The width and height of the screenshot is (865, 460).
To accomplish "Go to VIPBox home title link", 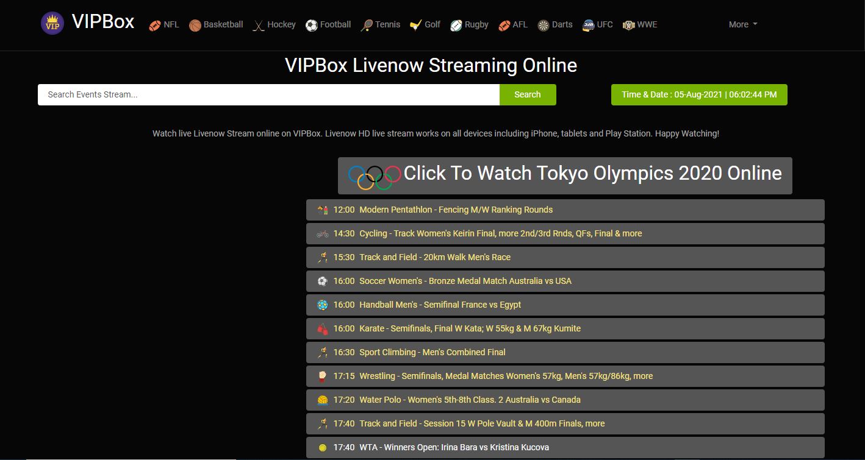I will (x=103, y=21).
